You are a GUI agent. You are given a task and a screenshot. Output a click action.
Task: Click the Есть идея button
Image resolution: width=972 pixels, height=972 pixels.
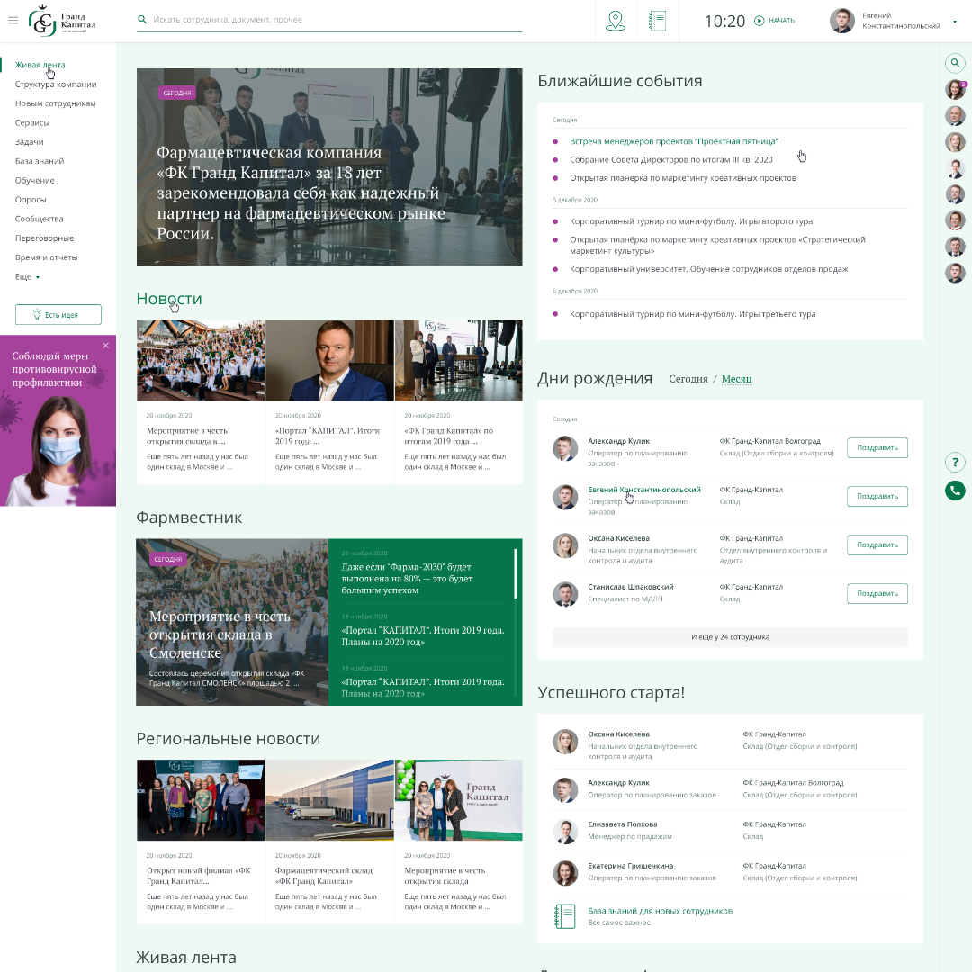tap(58, 314)
